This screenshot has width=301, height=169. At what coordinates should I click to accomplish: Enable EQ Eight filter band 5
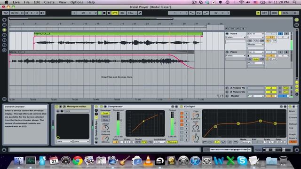[182, 129]
